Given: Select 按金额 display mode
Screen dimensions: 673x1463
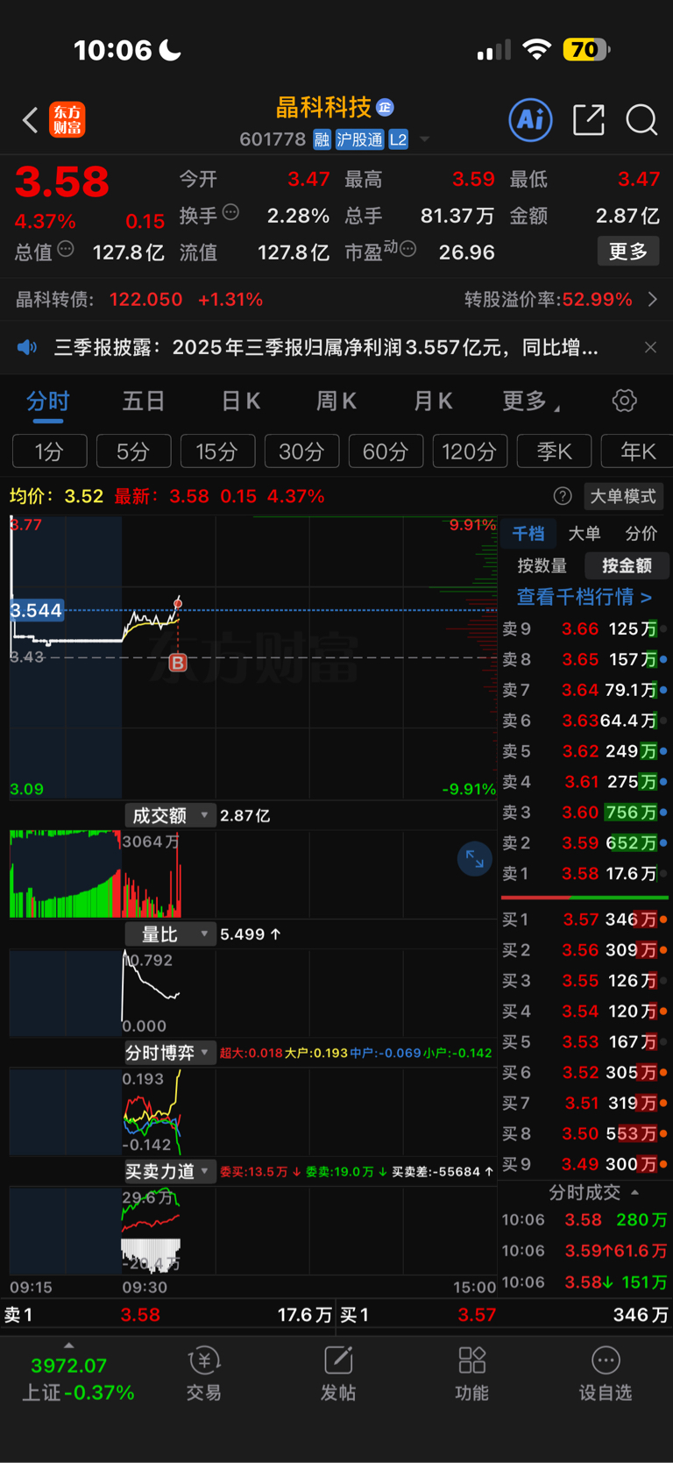Looking at the screenshot, I should (x=627, y=565).
